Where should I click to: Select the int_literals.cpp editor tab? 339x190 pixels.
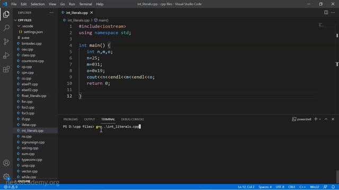point(77,13)
